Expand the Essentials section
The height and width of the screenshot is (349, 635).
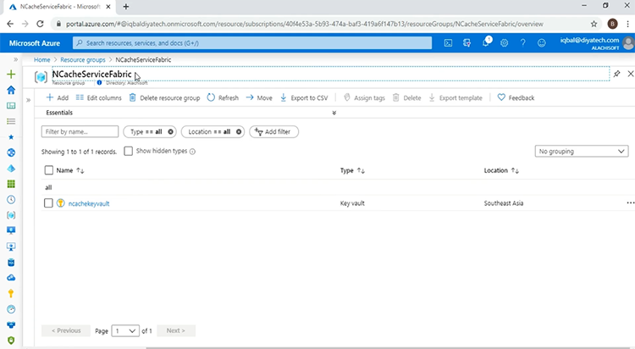point(334,113)
